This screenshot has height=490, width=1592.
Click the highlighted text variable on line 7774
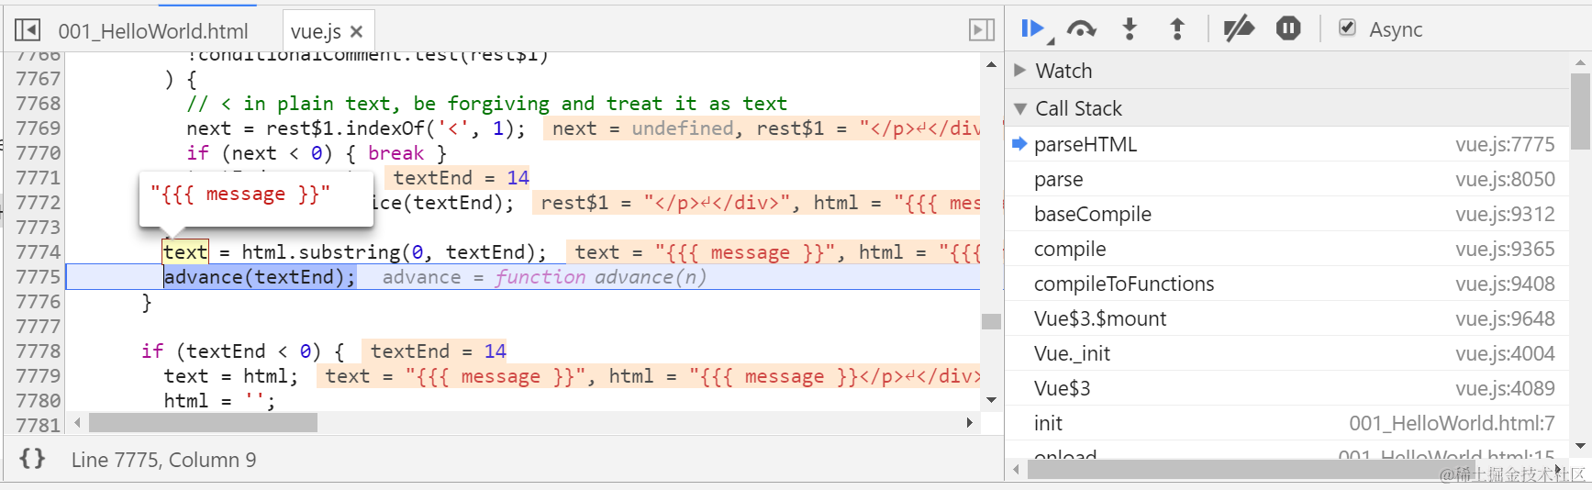185,252
